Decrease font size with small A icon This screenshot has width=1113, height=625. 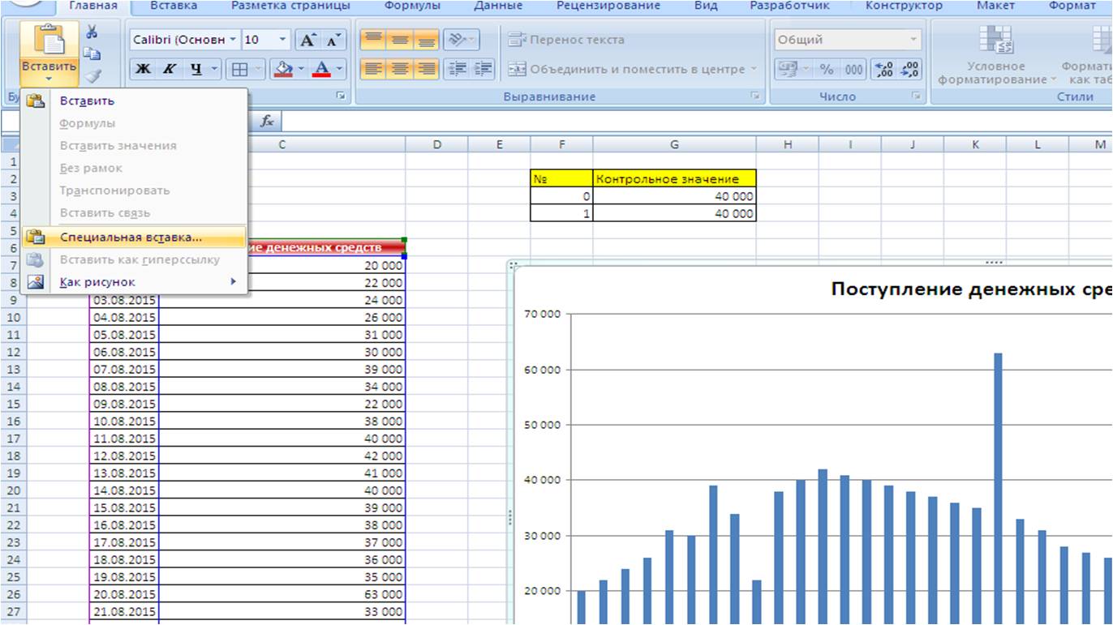tap(333, 41)
